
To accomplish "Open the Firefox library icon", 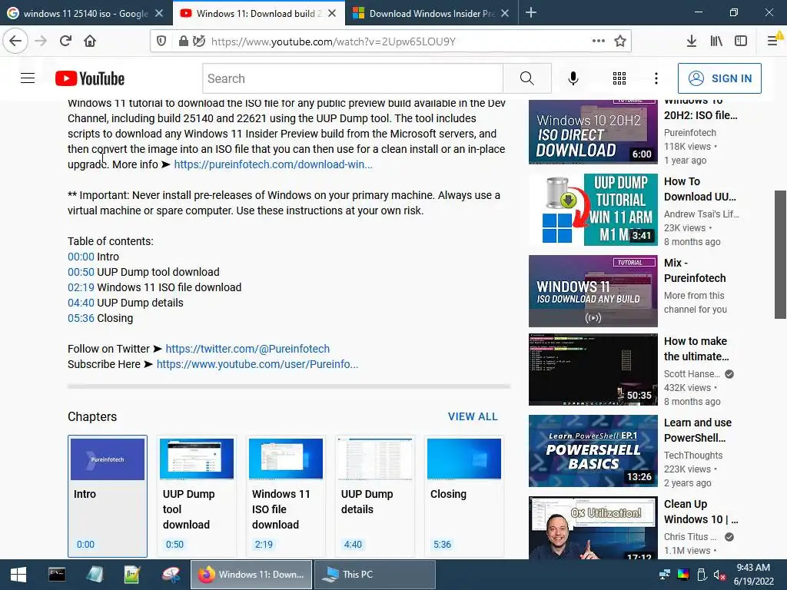I will tap(716, 41).
